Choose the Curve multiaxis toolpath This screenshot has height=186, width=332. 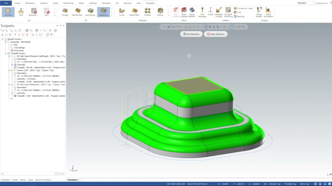click(x=122, y=12)
